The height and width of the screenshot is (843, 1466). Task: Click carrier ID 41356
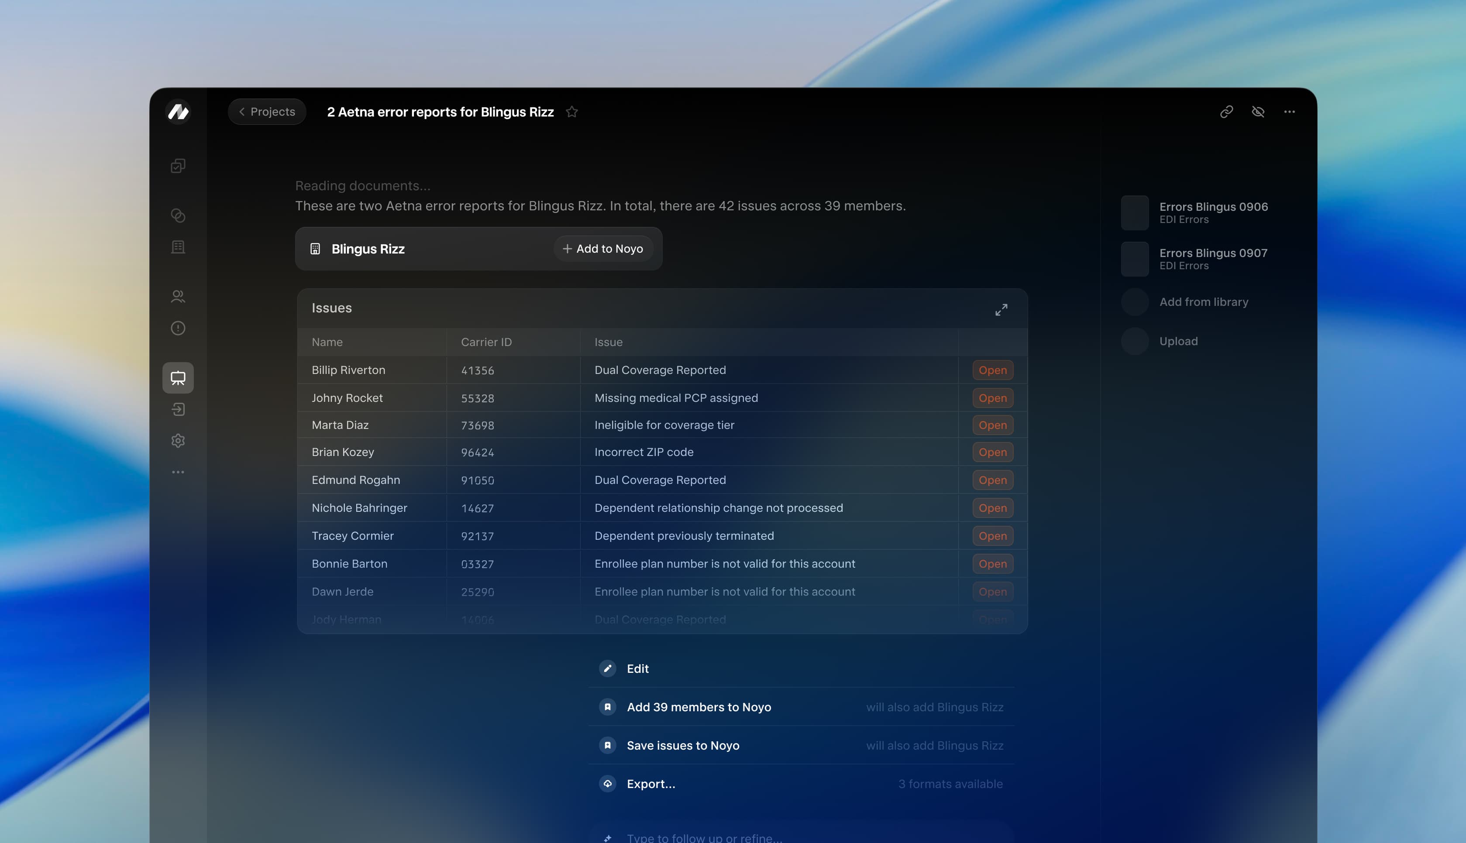click(477, 370)
